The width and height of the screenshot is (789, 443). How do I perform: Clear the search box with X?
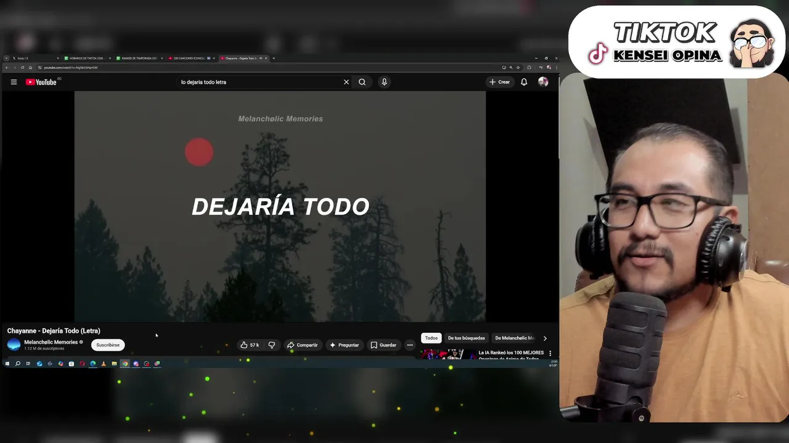[346, 82]
